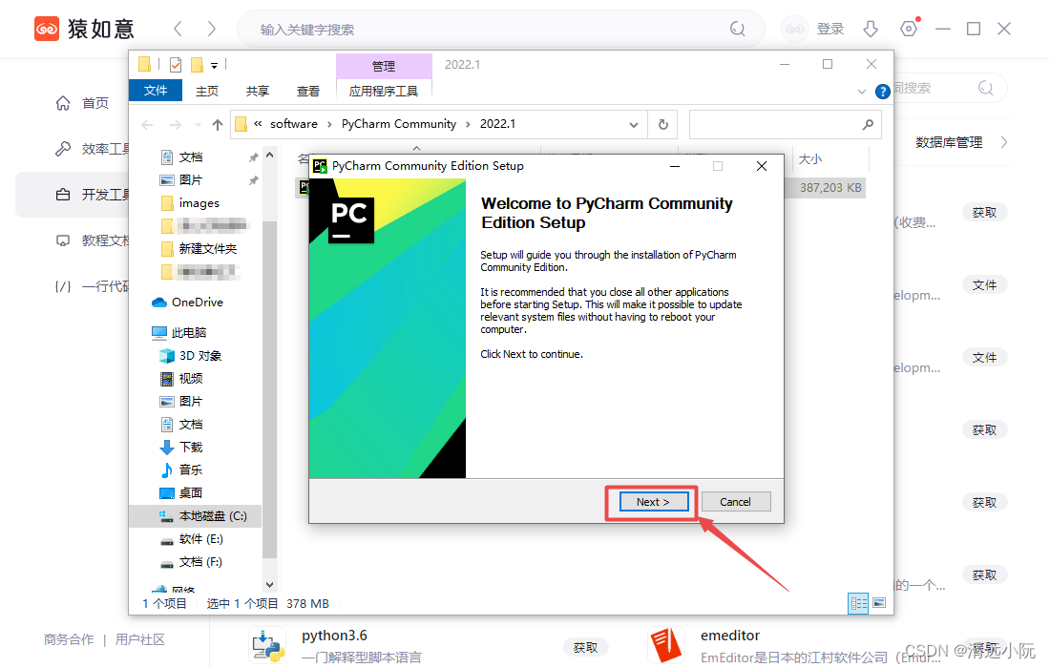The height and width of the screenshot is (668, 1050).
Task: Expand 数据库管理 category chevron
Action: (x=1004, y=142)
